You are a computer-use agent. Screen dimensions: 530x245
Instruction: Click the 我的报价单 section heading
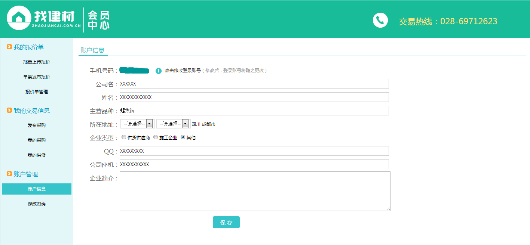29,47
